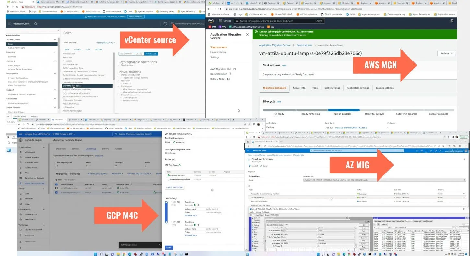The image size is (470, 256).
Task: Open the Sources tab in Migrate for Compute Engine
Action: pyautogui.click(x=76, y=149)
